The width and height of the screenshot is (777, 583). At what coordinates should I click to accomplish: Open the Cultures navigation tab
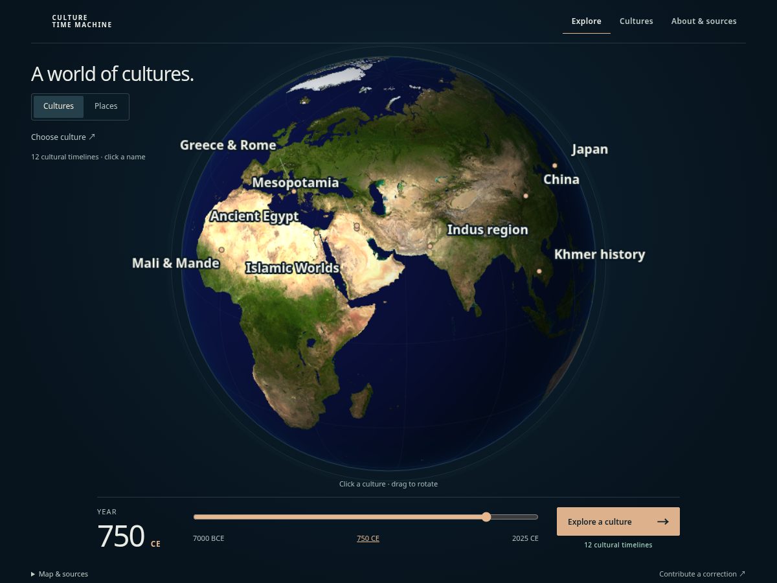click(636, 21)
